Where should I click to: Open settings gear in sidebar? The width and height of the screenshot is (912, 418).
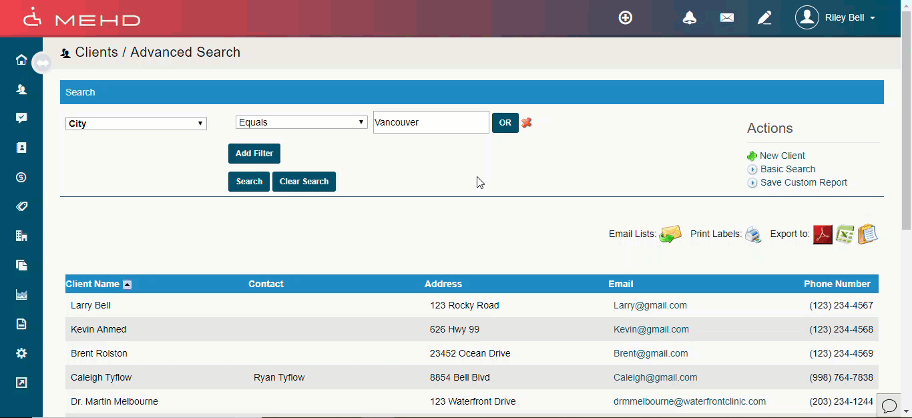[x=21, y=353]
